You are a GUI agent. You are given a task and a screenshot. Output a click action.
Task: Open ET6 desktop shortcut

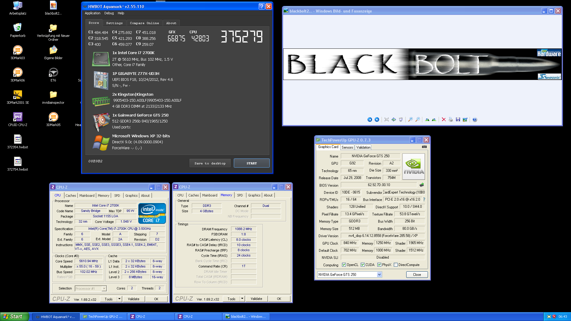click(x=53, y=75)
